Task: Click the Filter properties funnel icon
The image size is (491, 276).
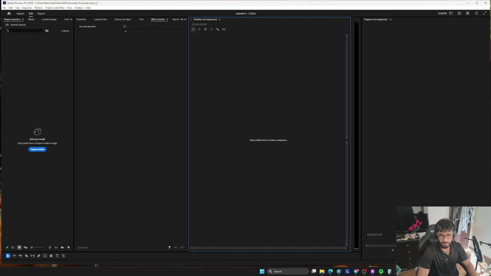Action: click(x=170, y=247)
